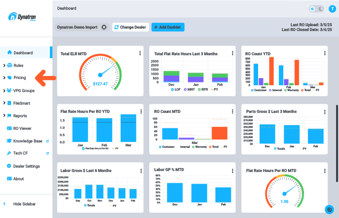Image resolution: width=339 pixels, height=218 pixels.
Task: Open Total ELR MTD options menu
Action: click(x=140, y=54)
